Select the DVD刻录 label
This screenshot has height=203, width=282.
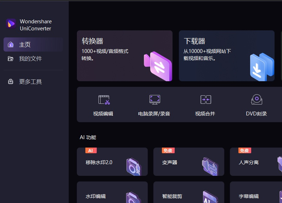point(256,114)
